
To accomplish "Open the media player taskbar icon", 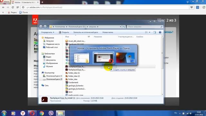I will 13,113.
